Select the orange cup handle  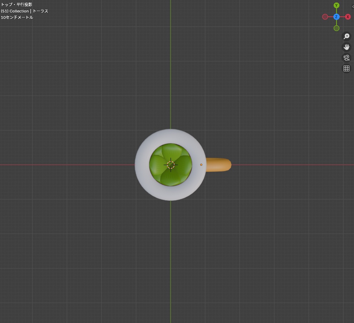point(218,165)
